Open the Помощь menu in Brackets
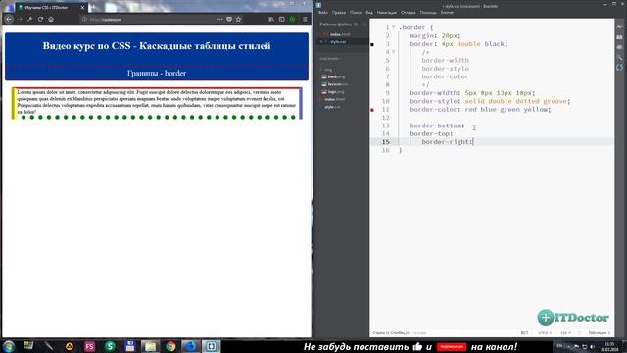Image resolution: width=627 pixels, height=353 pixels. 428,13
